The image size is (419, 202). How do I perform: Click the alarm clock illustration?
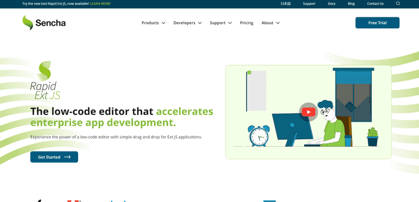(x=259, y=136)
